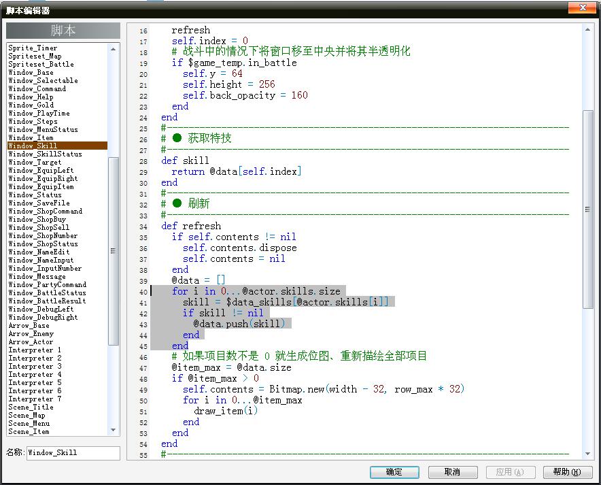The width and height of the screenshot is (601, 485).
Task: Open the Window_Selectable script
Action: tap(43, 80)
